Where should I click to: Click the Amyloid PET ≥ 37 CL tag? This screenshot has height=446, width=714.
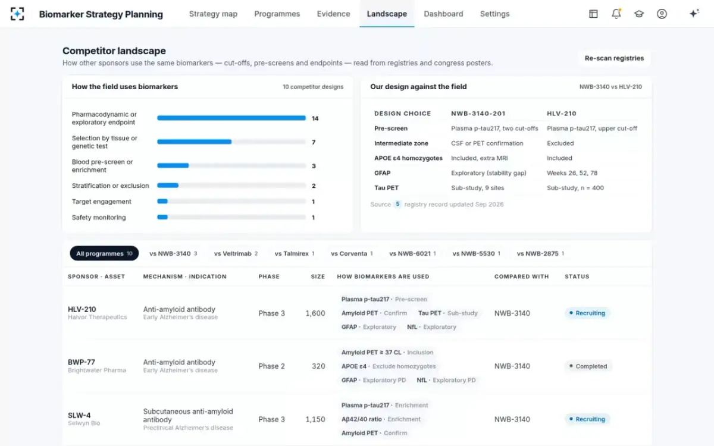click(387, 352)
